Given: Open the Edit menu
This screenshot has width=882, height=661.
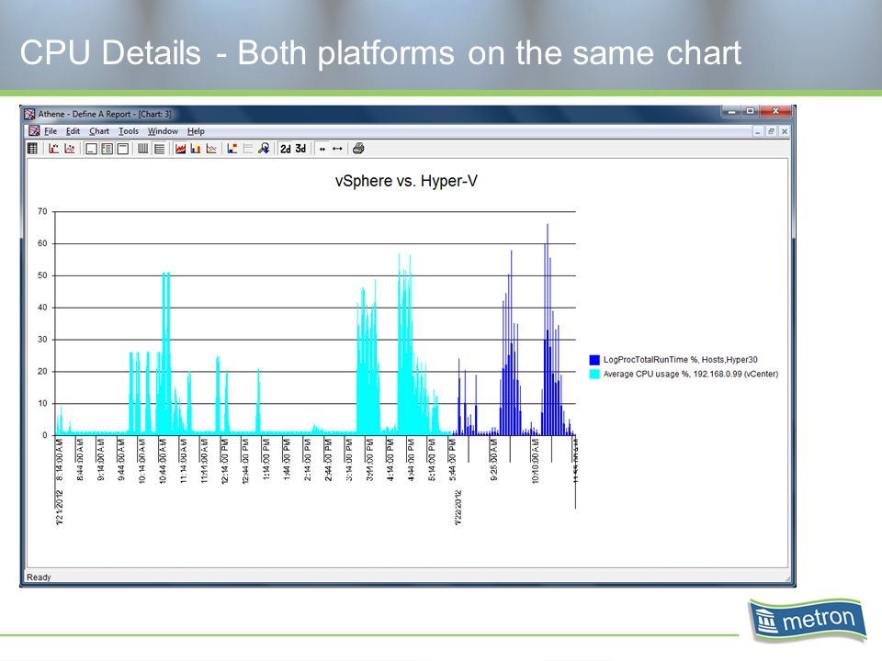Looking at the screenshot, I should coord(73,131).
